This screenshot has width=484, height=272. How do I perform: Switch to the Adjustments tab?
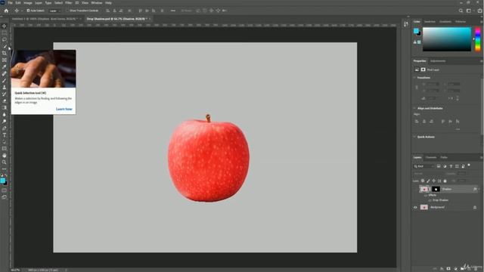(438, 60)
